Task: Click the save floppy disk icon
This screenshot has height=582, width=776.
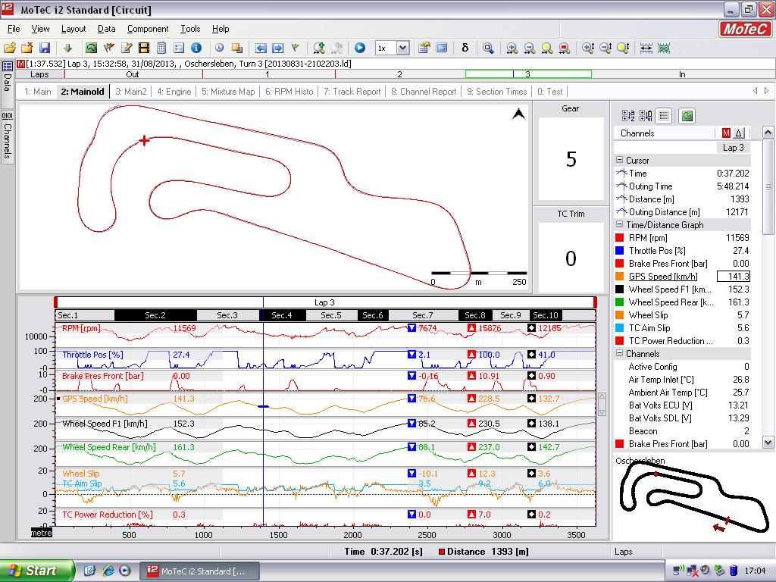Action: (x=45, y=48)
